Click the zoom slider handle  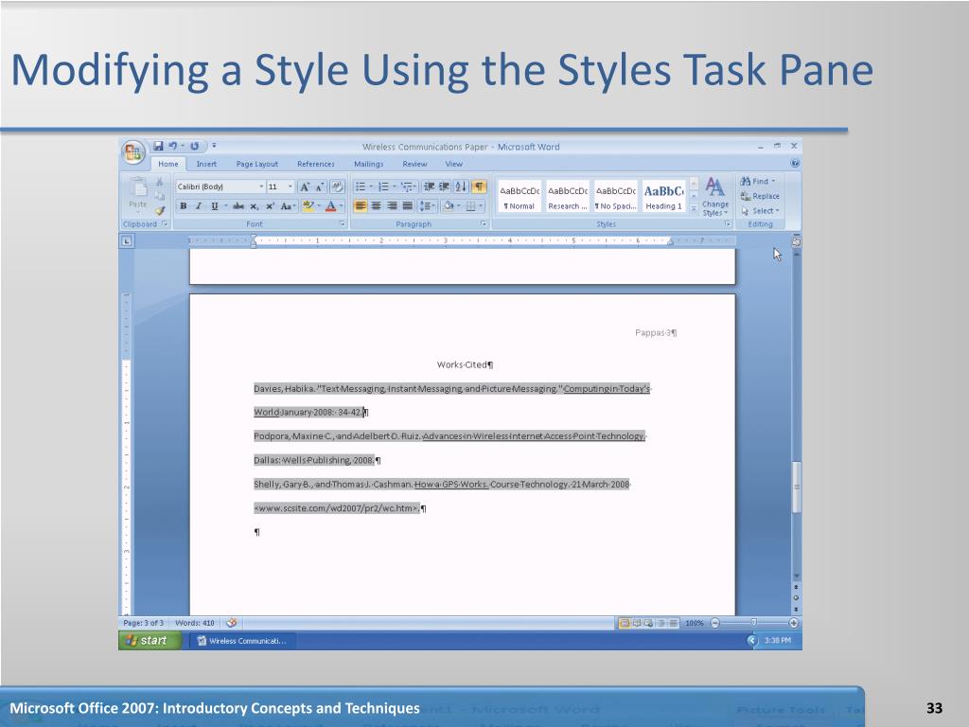point(753,623)
